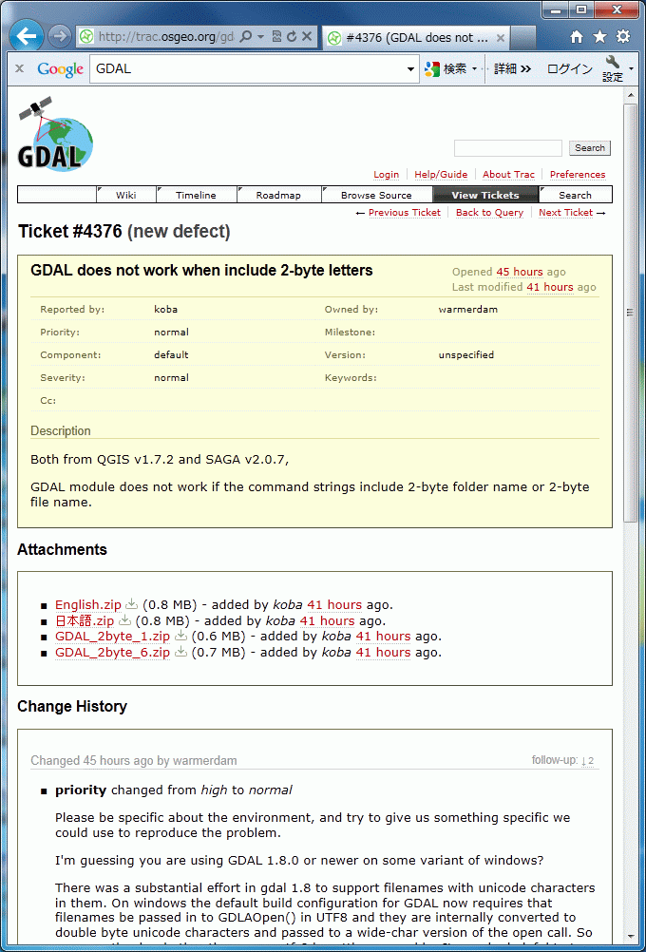This screenshot has width=646, height=952.
Task: Select Browse Source in navigation bar
Action: [x=376, y=195]
